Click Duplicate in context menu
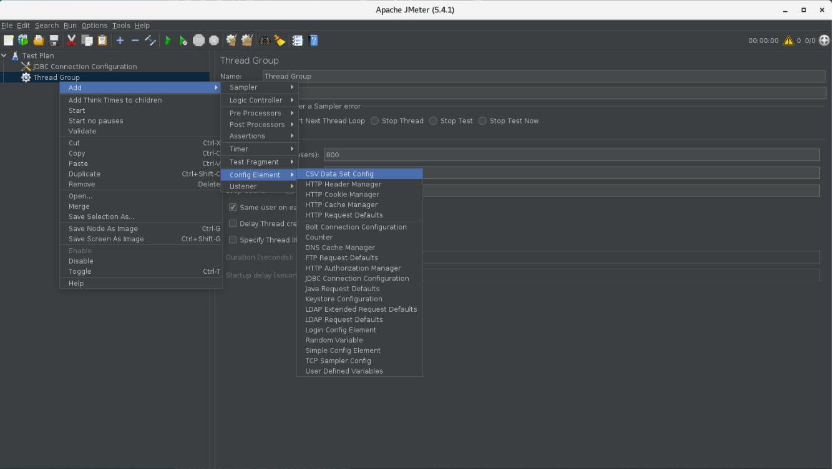833x469 pixels. point(141,174)
